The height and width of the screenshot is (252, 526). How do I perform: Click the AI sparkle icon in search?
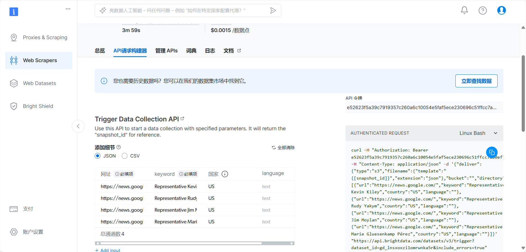pos(103,11)
